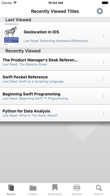Image resolution: width=110 pixels, height=196 pixels.
Task: Open Swift Pocket Reference title
Action: click(x=25, y=77)
